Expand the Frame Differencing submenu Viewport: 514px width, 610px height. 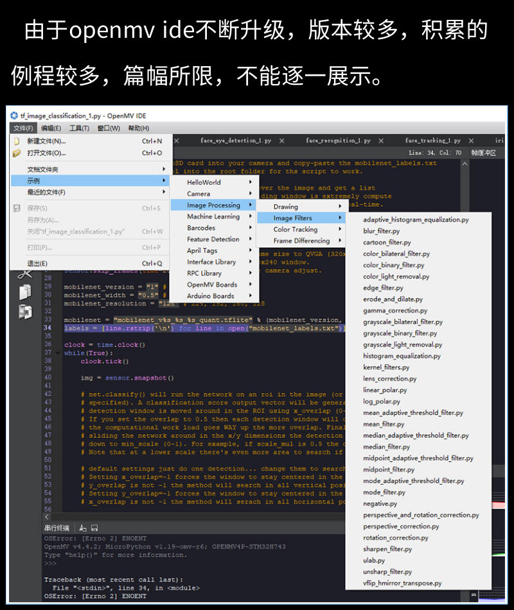301,241
